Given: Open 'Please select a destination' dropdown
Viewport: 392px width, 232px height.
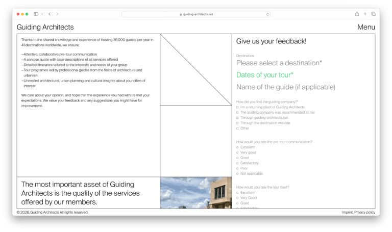Looking at the screenshot, I should (x=279, y=63).
